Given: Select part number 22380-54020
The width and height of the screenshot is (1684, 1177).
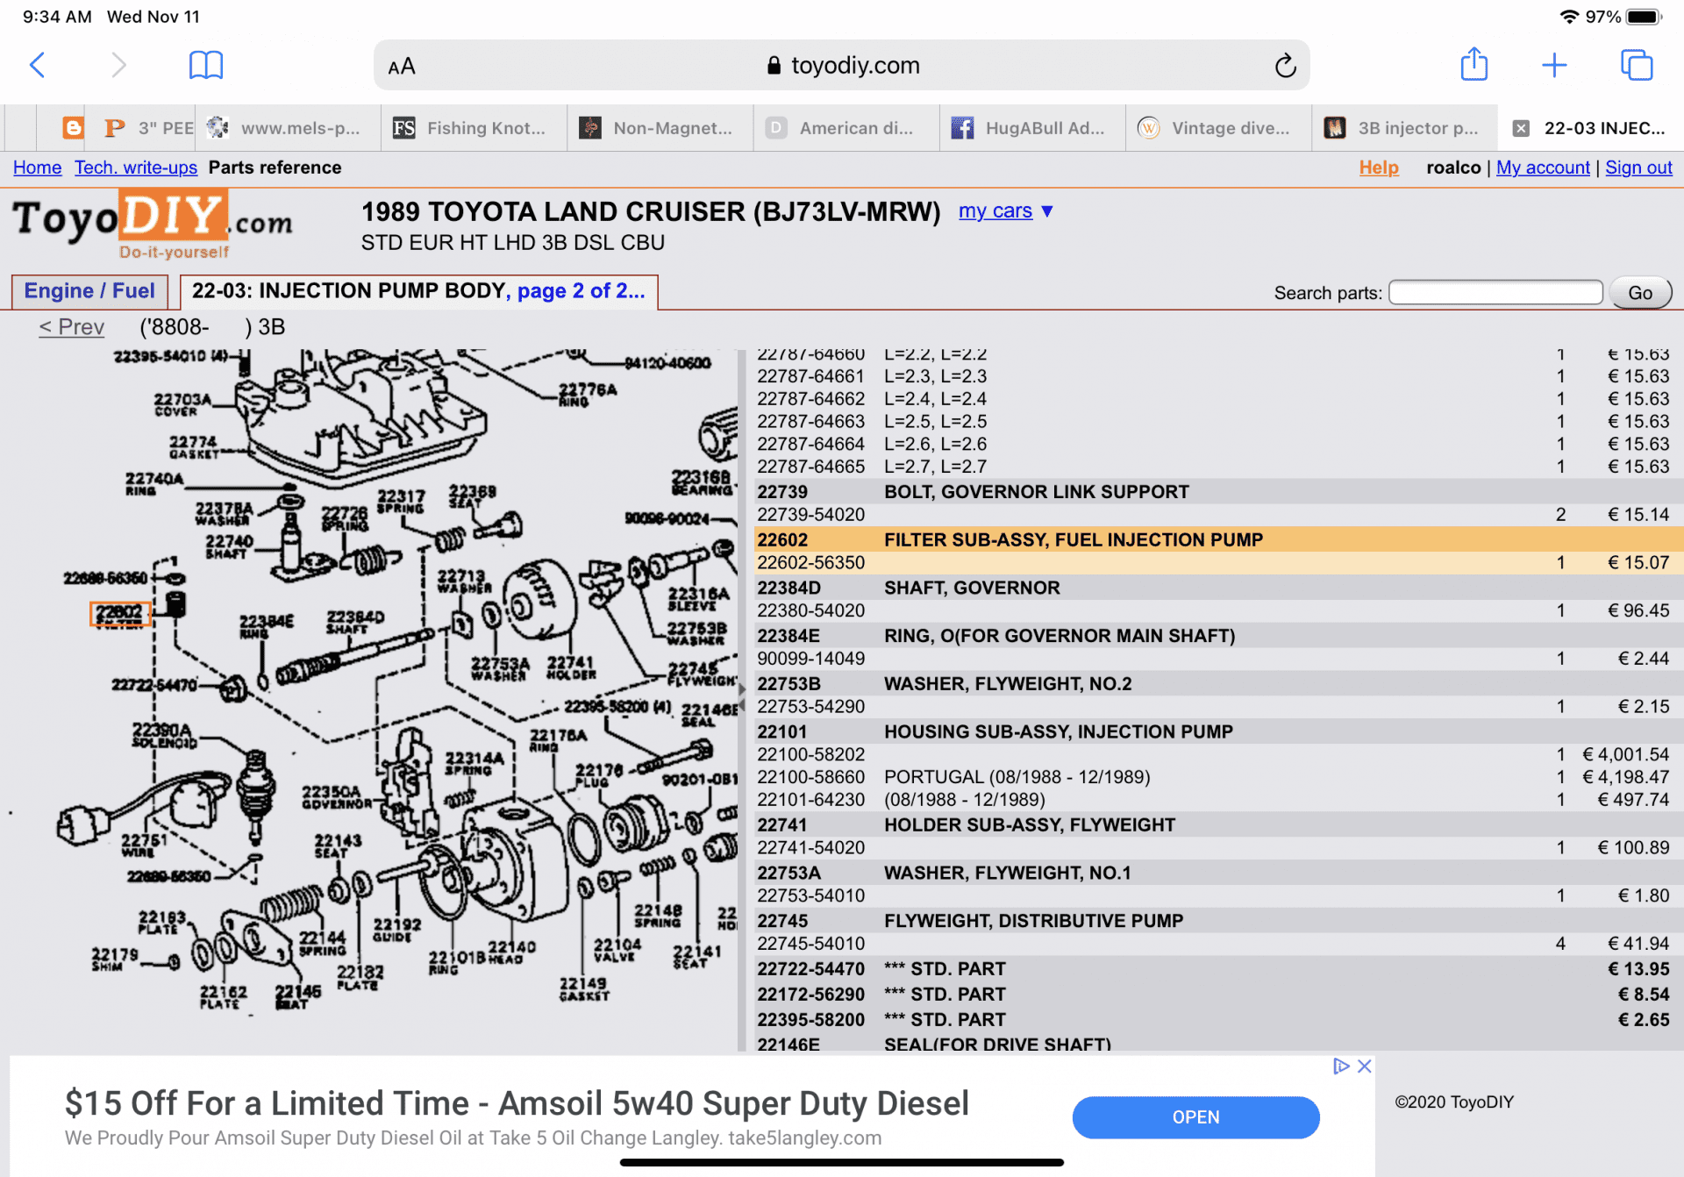Looking at the screenshot, I should 811,610.
